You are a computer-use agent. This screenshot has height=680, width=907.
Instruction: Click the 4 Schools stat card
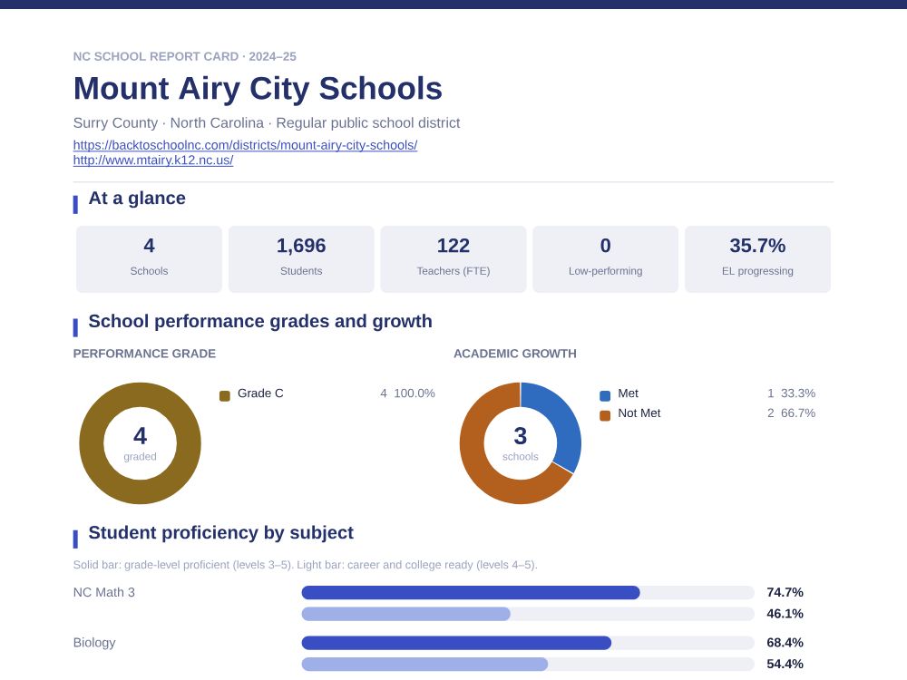click(150, 259)
